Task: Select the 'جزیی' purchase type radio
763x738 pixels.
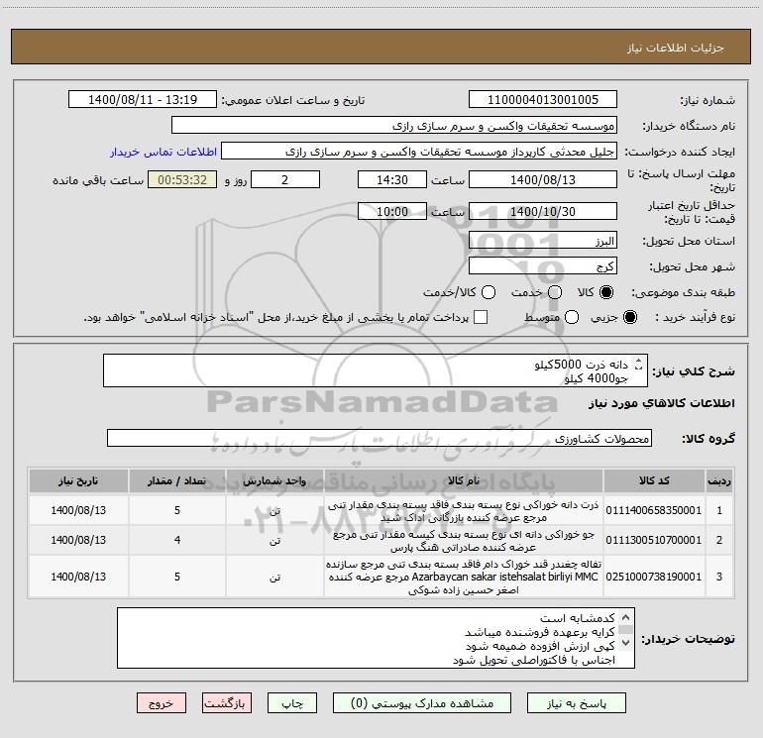Action: point(630,317)
